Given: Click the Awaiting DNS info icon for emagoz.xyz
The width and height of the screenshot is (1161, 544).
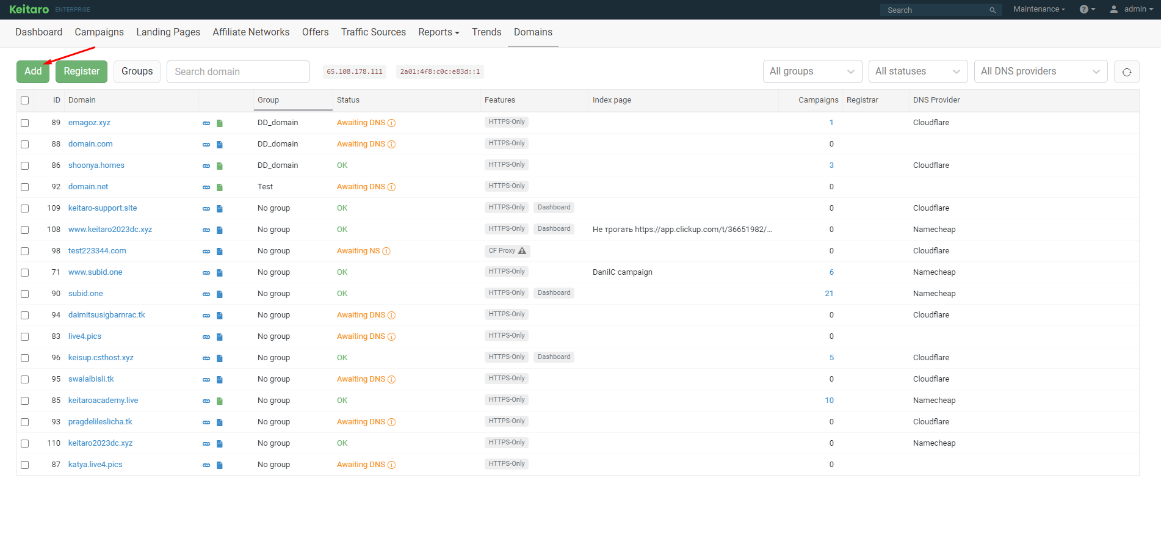Looking at the screenshot, I should tap(392, 123).
